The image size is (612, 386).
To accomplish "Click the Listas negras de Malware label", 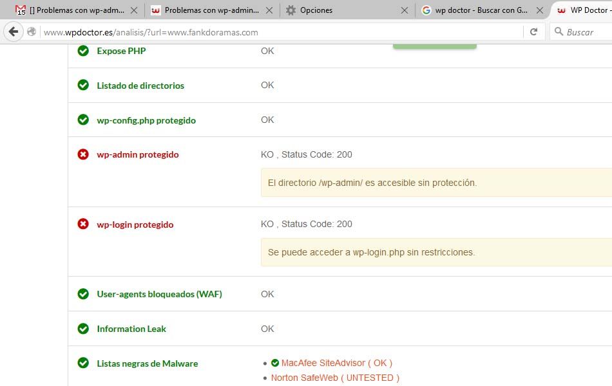I will tap(148, 363).
